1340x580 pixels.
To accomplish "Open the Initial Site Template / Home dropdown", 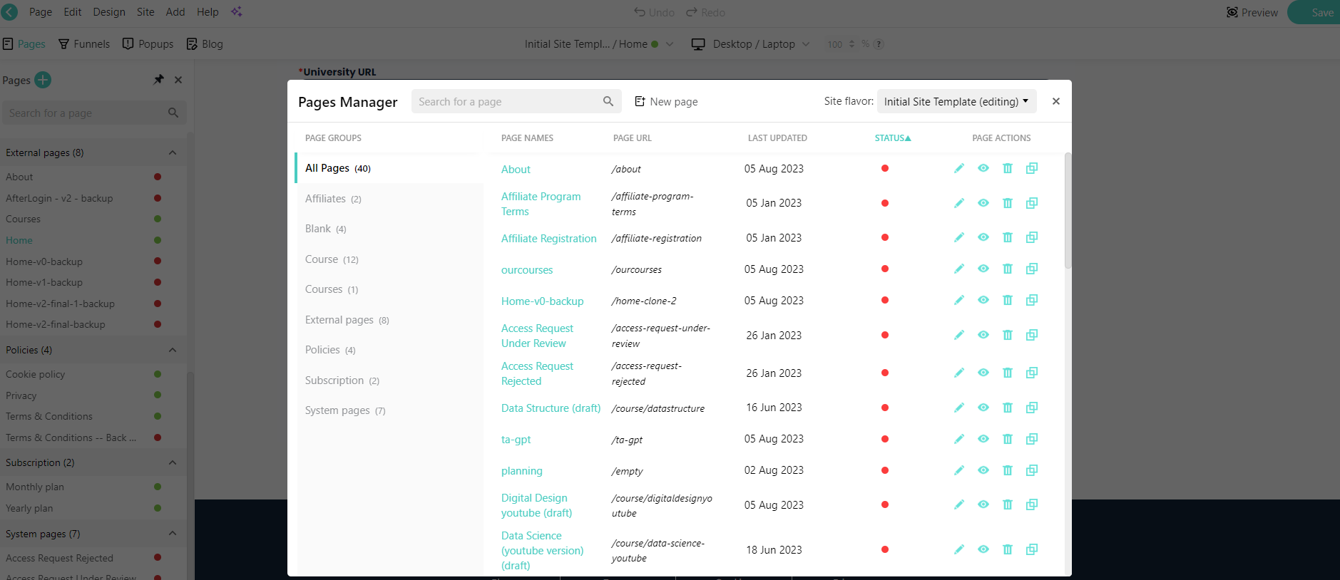I will [599, 44].
